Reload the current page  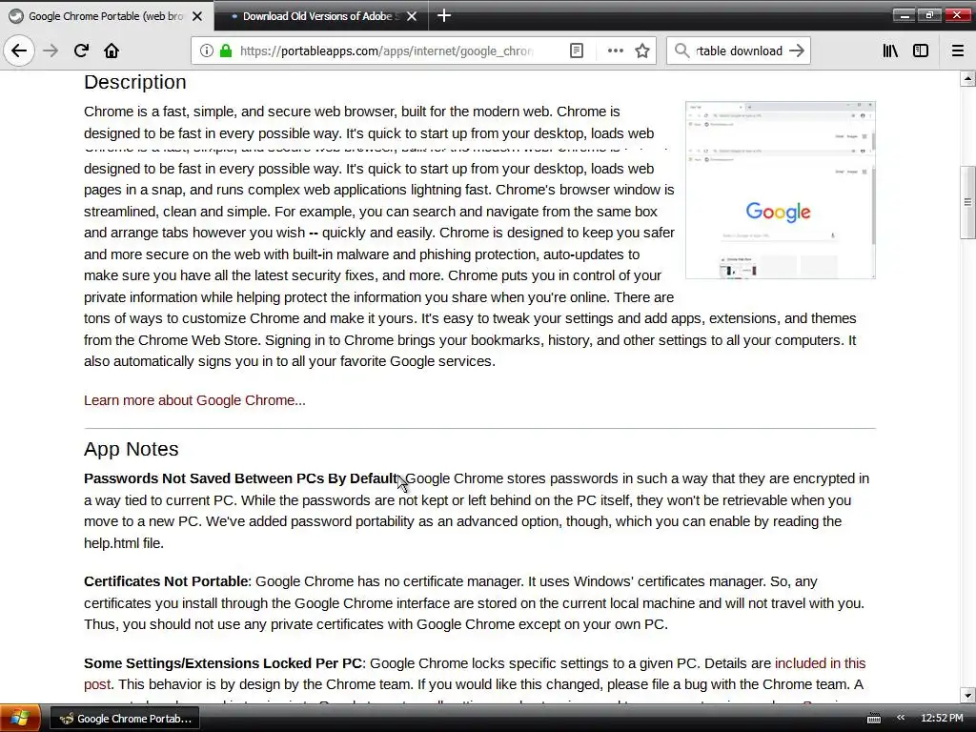[x=81, y=51]
